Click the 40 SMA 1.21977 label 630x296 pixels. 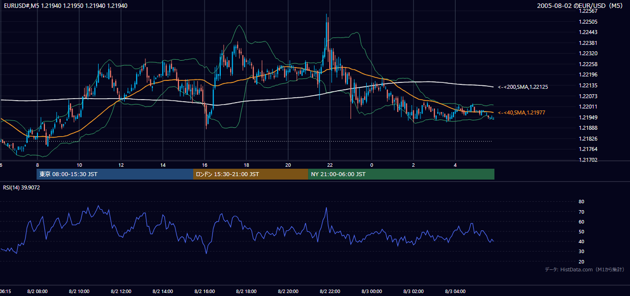(522, 112)
